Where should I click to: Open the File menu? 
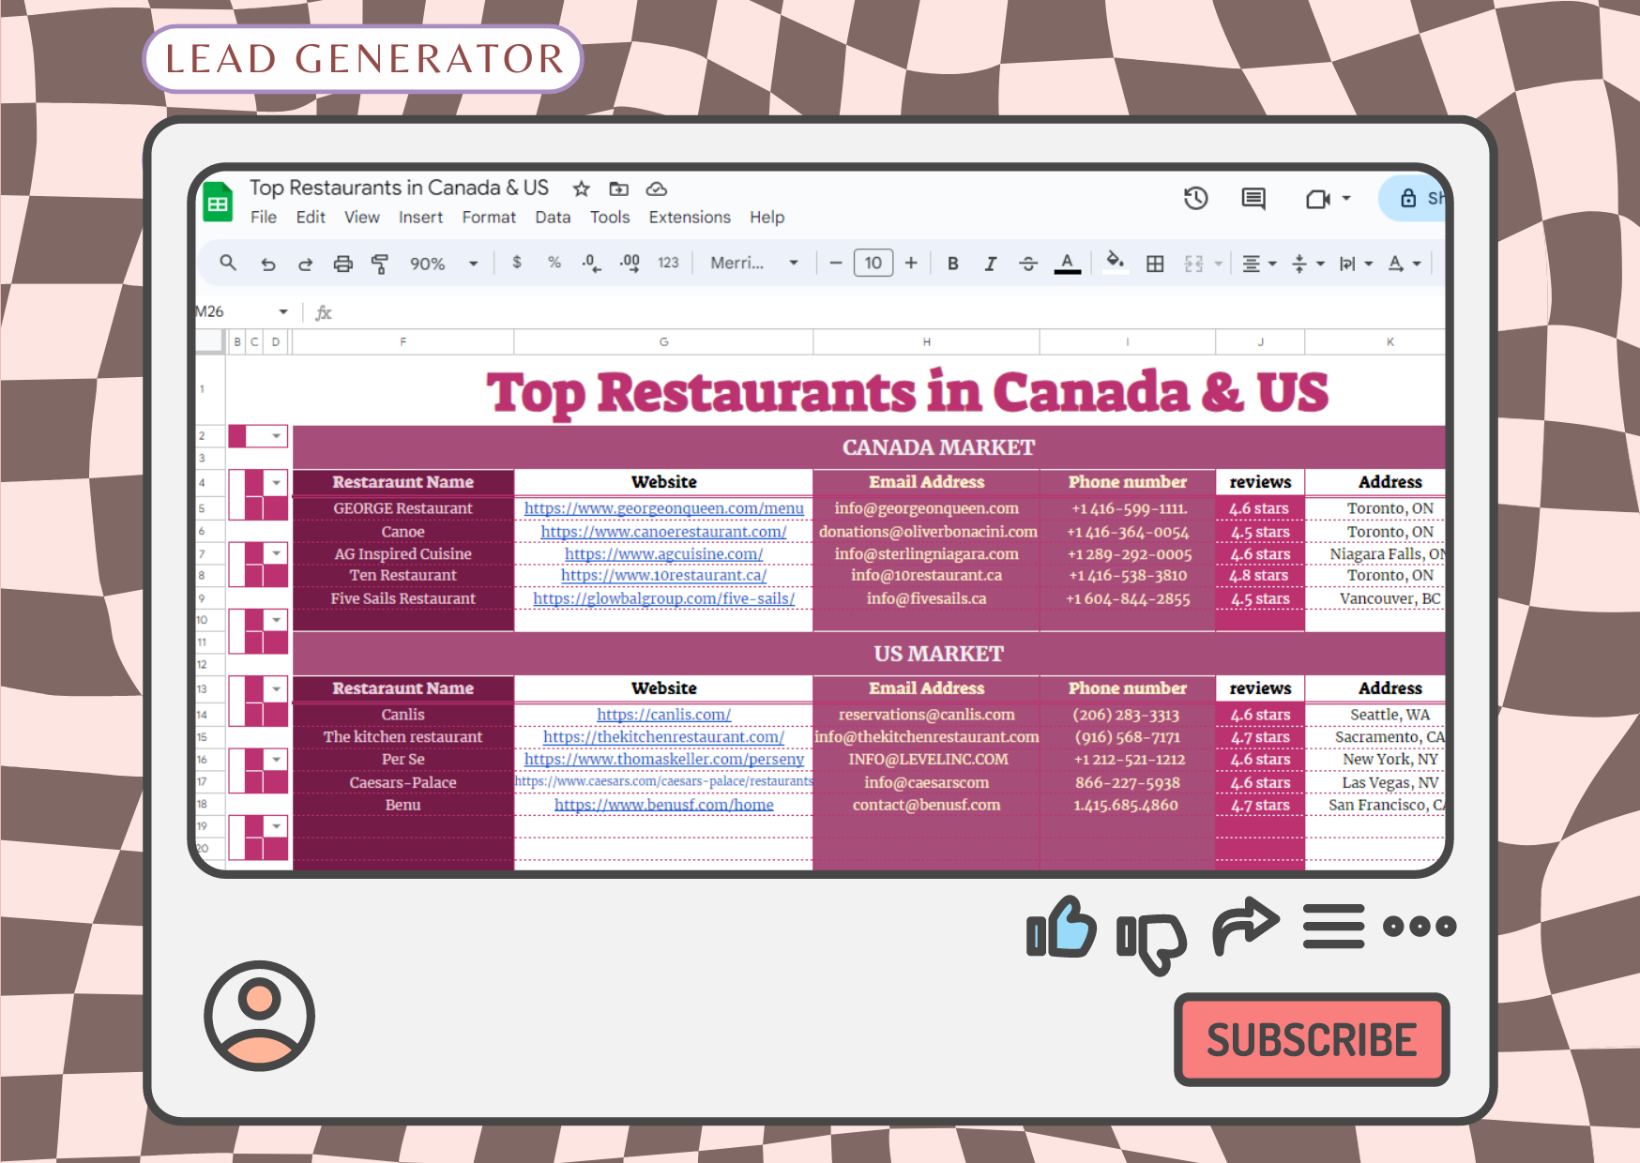tap(264, 217)
